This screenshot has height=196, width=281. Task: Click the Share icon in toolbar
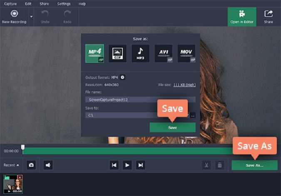point(268,17)
